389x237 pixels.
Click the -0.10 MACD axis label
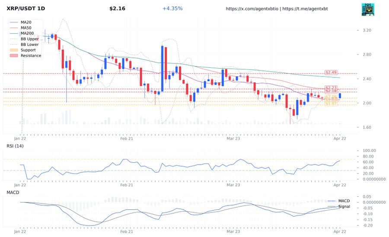(367, 214)
